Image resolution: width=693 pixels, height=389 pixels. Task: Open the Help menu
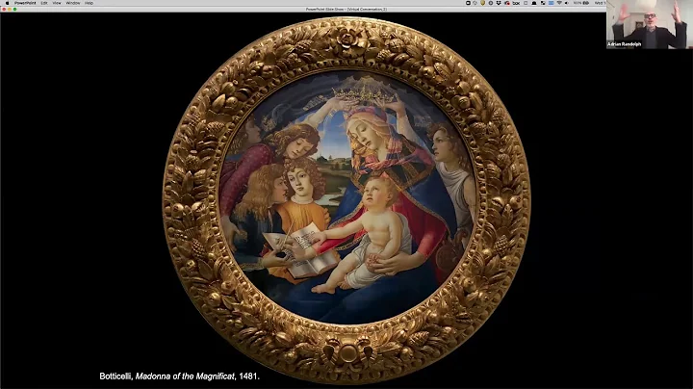click(89, 3)
